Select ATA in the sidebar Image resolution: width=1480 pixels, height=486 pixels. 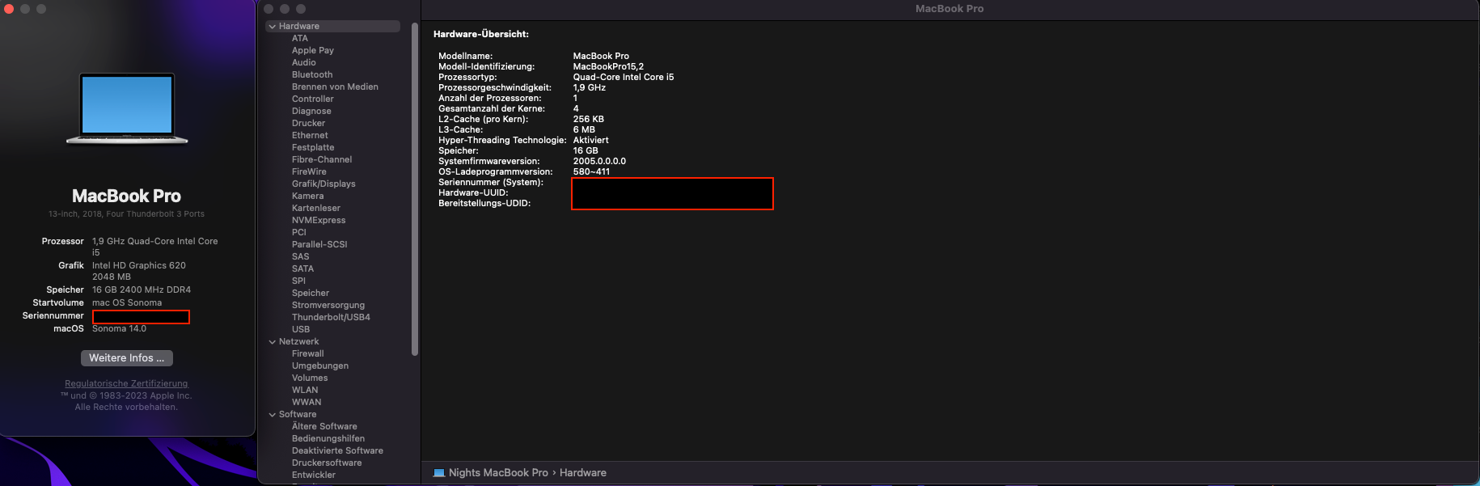pos(300,38)
